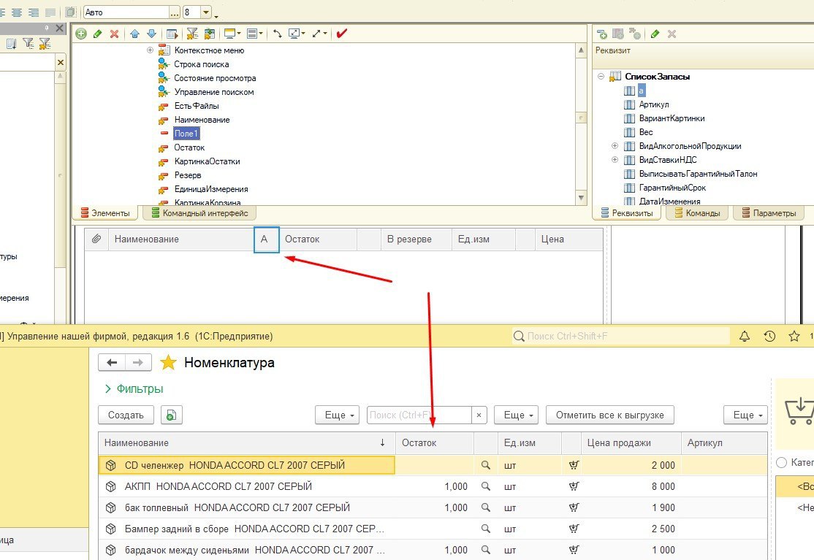Viewport: 814px width, 560px height.
Task: Collapse the СписокЗапасы tree node
Action: (601, 76)
